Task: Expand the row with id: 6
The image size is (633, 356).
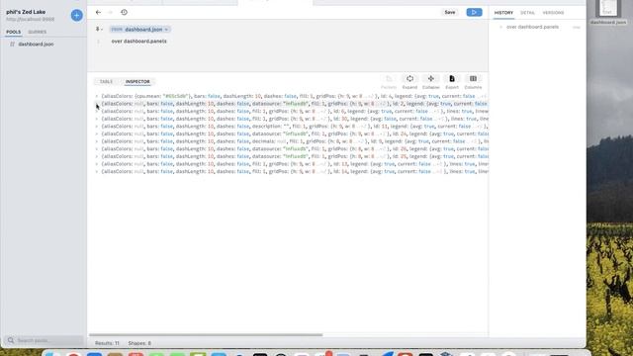Action: (x=97, y=111)
